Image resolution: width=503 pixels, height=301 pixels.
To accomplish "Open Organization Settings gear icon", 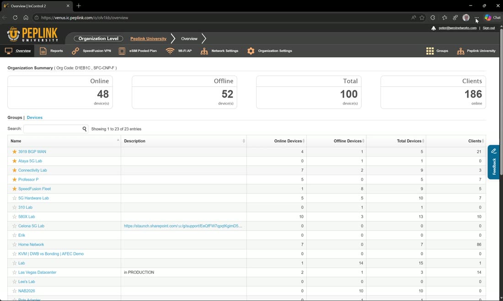I will (251, 51).
